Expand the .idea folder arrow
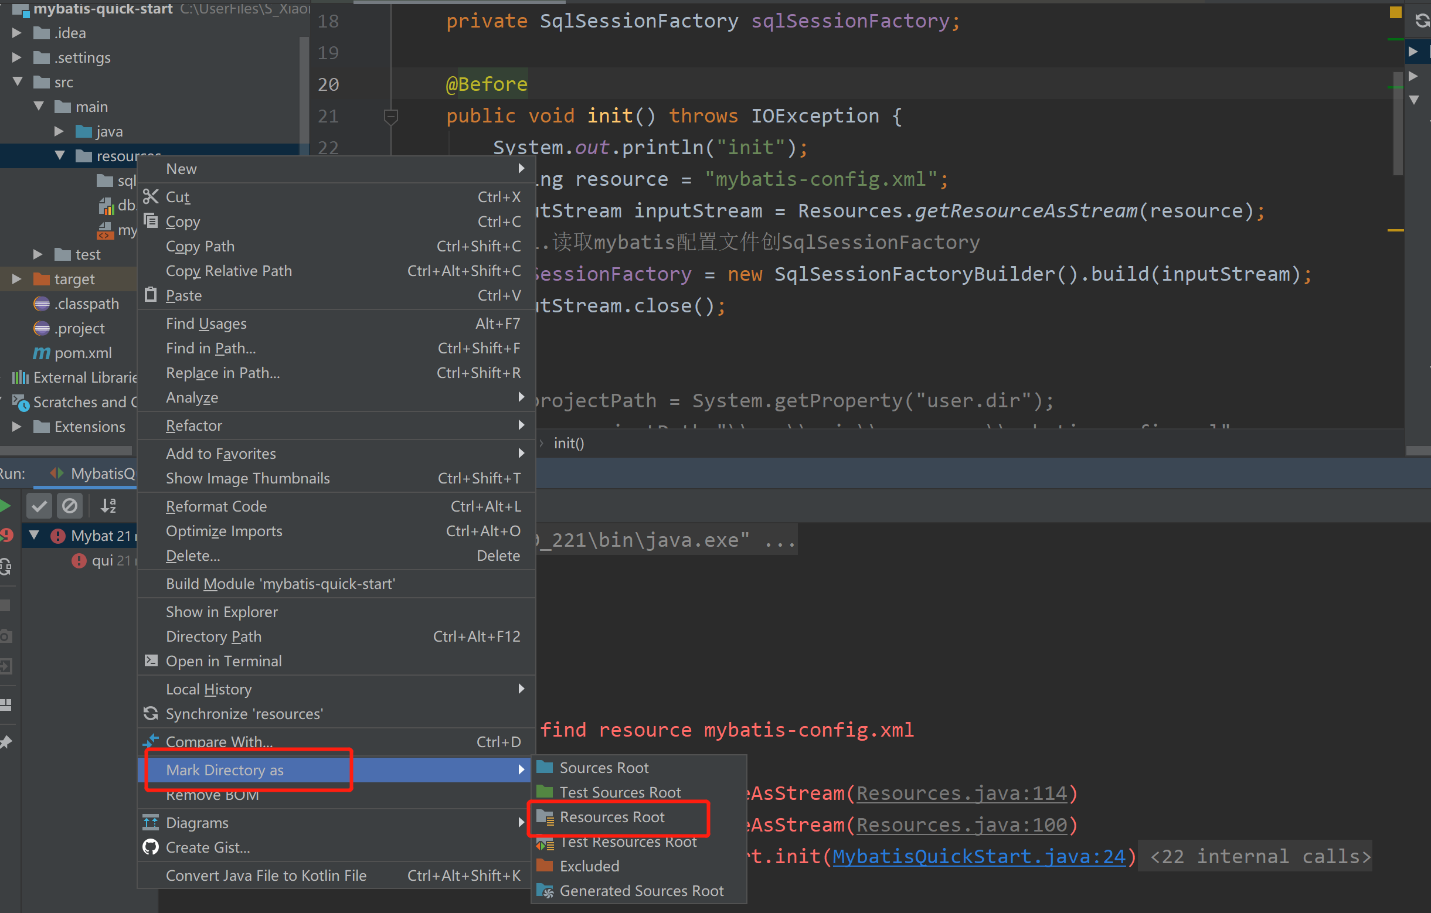 16,33
